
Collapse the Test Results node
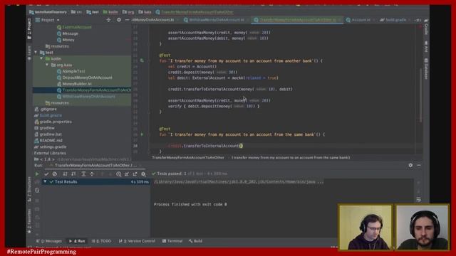pos(45,181)
